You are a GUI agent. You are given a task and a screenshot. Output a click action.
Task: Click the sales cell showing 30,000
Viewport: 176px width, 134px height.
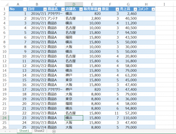click(128, 47)
